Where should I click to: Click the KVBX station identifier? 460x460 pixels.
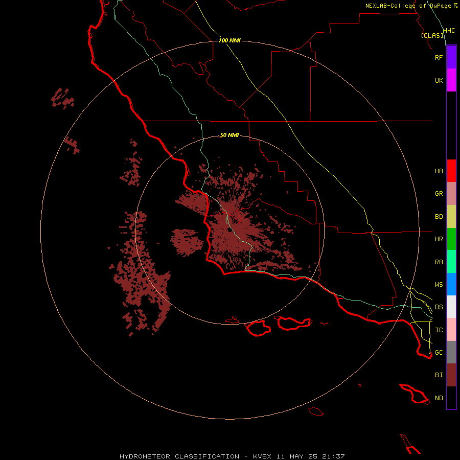pyautogui.click(x=262, y=456)
